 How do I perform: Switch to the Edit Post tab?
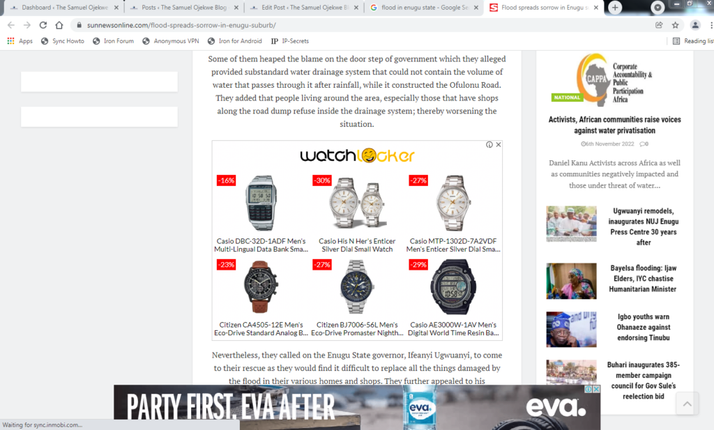pos(305,8)
